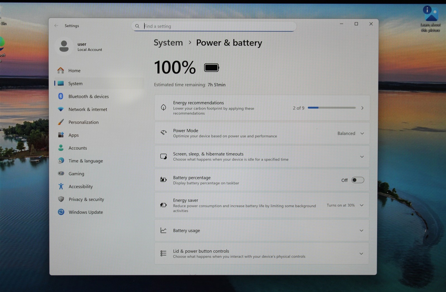
Task: Open the Power Mode Balanced dropdown
Action: click(x=351, y=134)
